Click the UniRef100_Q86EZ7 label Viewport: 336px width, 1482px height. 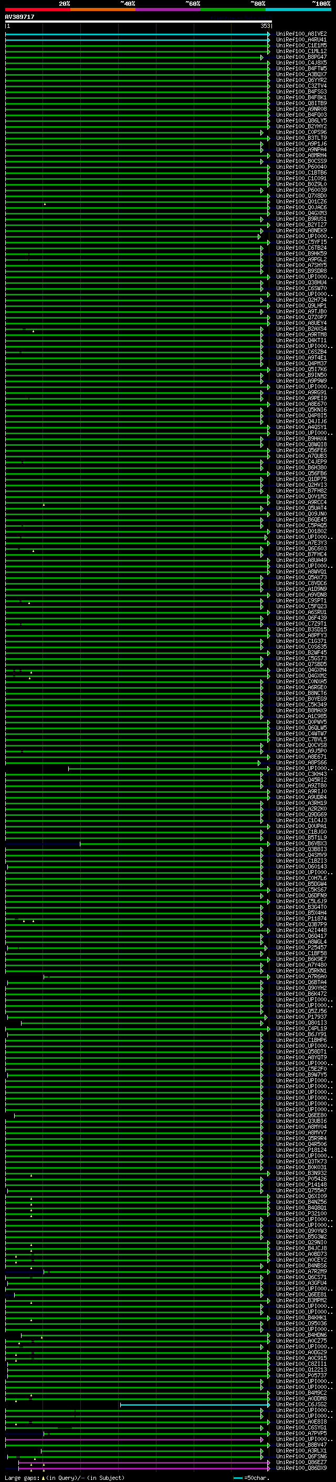[301, 1461]
